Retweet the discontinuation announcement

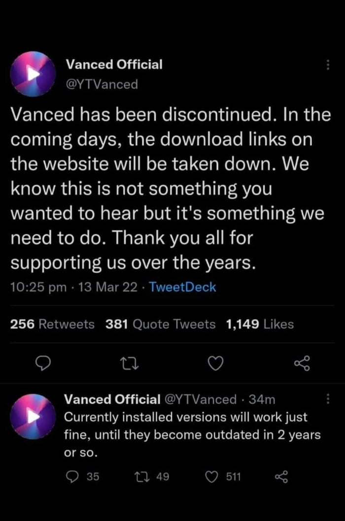[130, 363]
